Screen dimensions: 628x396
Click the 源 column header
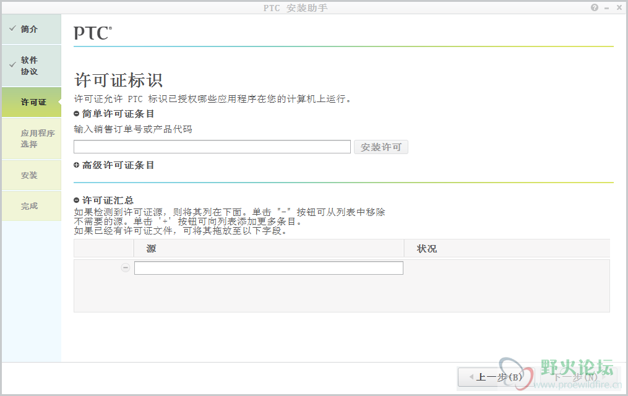(269, 248)
